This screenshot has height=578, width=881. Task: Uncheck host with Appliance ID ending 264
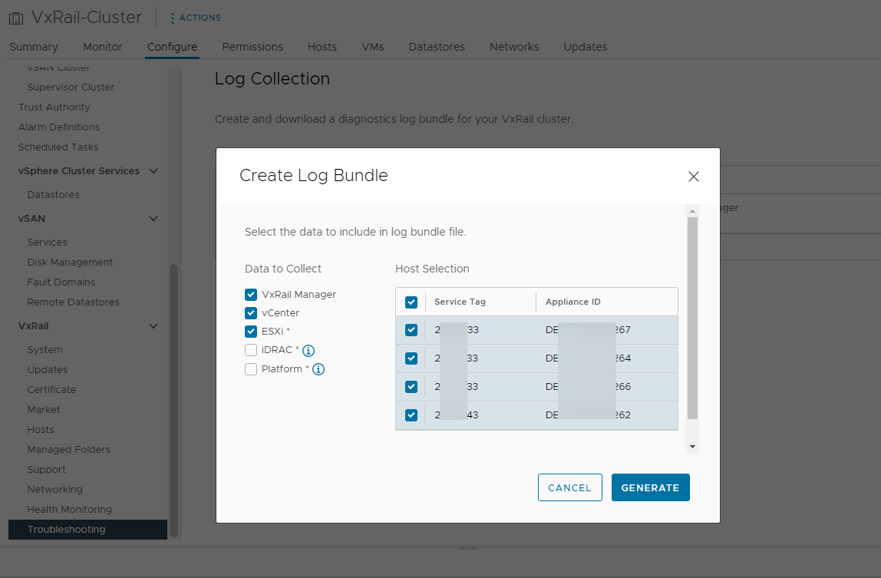coord(411,358)
